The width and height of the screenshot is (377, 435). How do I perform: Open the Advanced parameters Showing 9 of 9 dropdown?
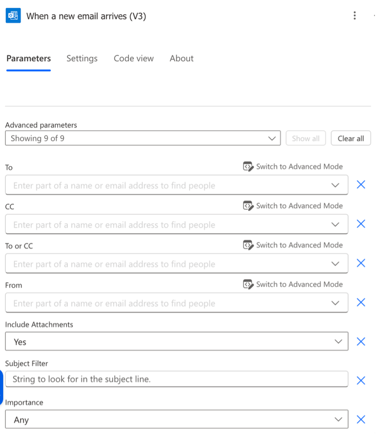coord(272,138)
